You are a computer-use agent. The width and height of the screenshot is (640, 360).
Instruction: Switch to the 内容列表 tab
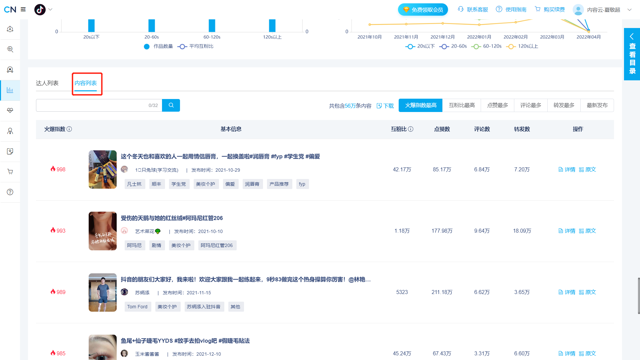coord(86,83)
